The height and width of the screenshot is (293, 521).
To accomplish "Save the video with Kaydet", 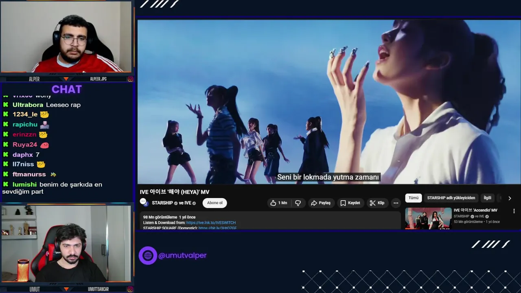I will [350, 203].
